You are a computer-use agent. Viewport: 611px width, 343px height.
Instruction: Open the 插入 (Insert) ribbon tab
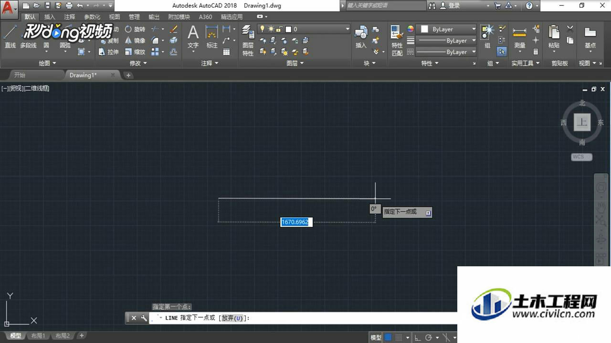tap(50, 17)
